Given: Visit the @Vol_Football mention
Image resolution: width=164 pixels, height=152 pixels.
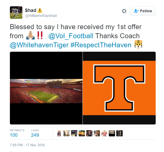Looking at the screenshot, I should pos(71,36).
